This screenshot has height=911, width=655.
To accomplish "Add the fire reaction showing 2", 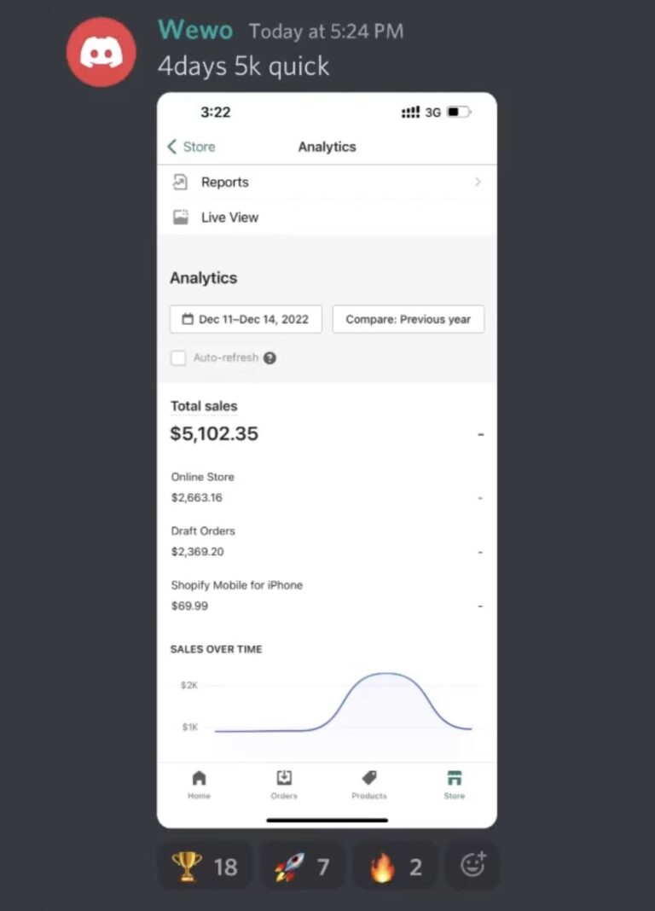I will pos(396,867).
